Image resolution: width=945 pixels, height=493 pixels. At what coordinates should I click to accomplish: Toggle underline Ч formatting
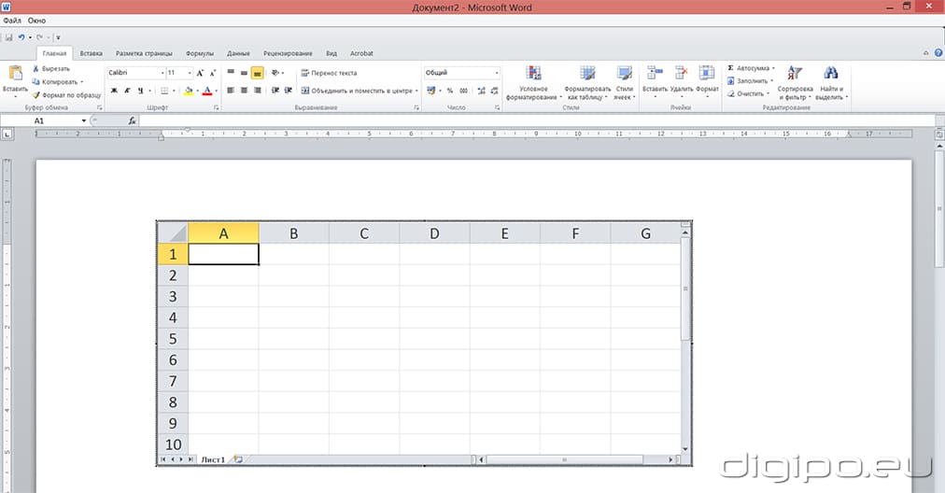point(140,91)
